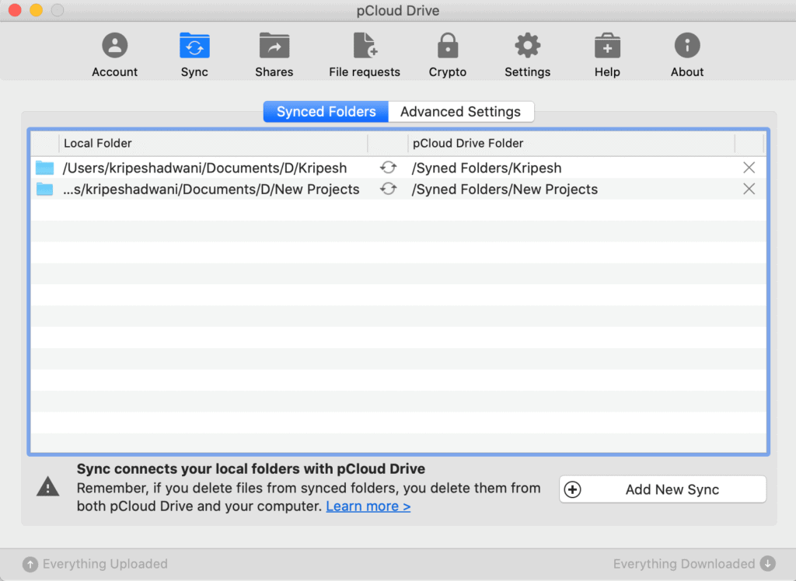
Task: Open the Shares section
Action: [x=274, y=54]
